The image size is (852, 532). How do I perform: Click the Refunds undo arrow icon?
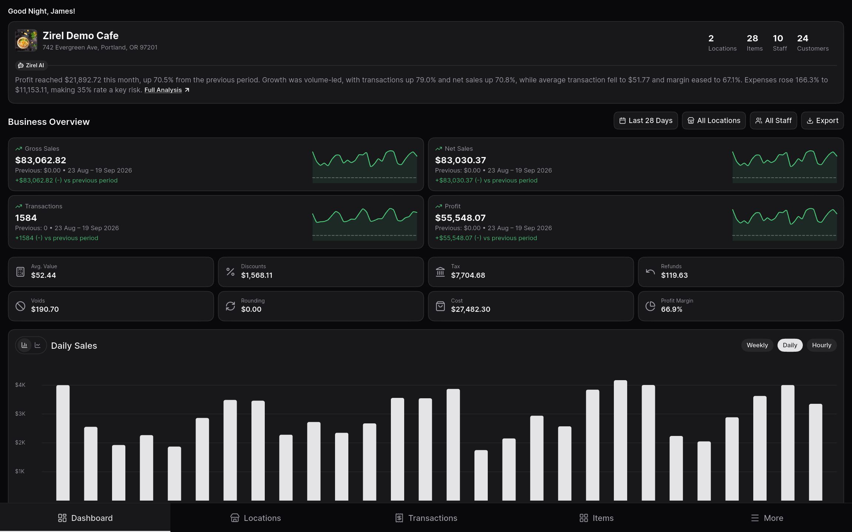[x=650, y=272]
